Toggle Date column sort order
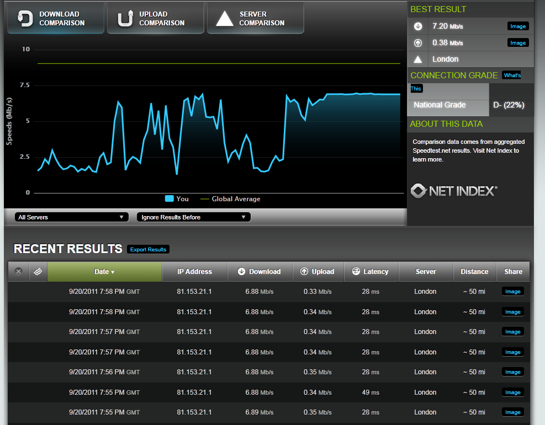 point(104,271)
